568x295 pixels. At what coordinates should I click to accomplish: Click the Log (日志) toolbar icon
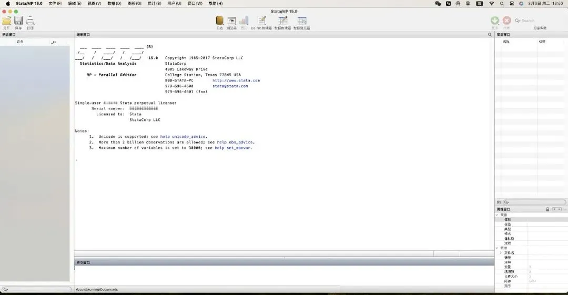219,21
